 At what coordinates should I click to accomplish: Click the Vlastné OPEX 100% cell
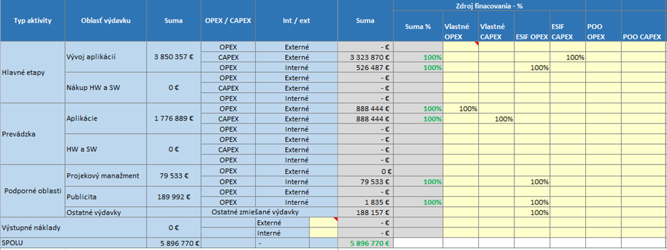460,109
